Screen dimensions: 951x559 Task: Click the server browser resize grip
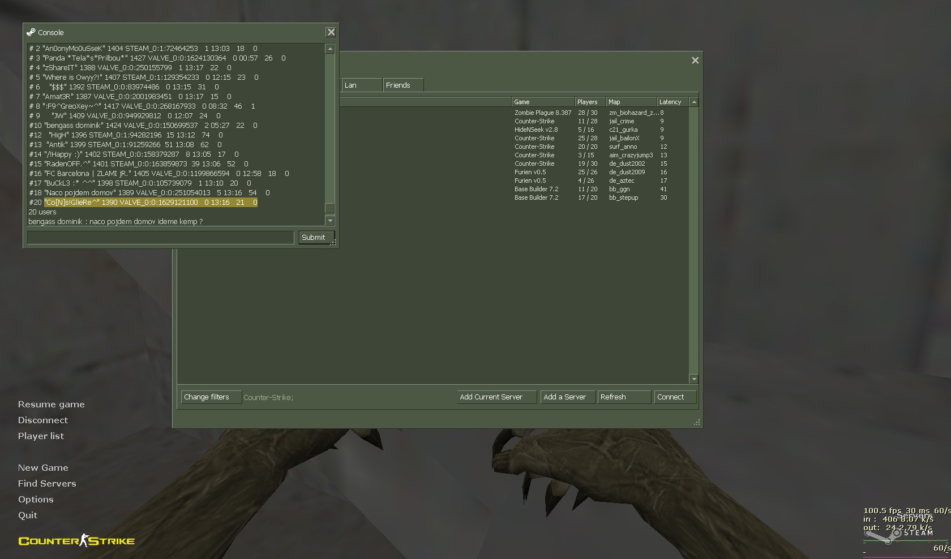click(697, 422)
